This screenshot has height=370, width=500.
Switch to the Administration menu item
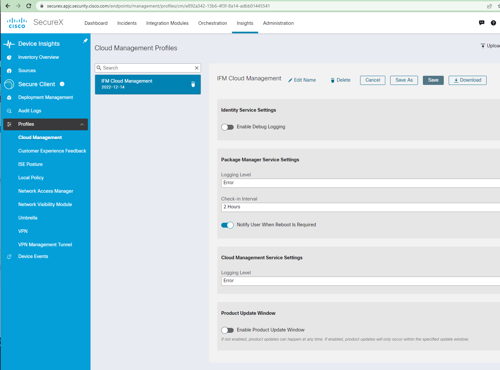pyautogui.click(x=278, y=23)
